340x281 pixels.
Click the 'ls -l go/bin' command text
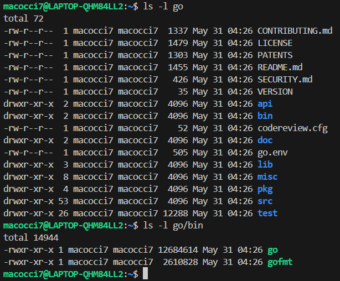click(x=173, y=226)
